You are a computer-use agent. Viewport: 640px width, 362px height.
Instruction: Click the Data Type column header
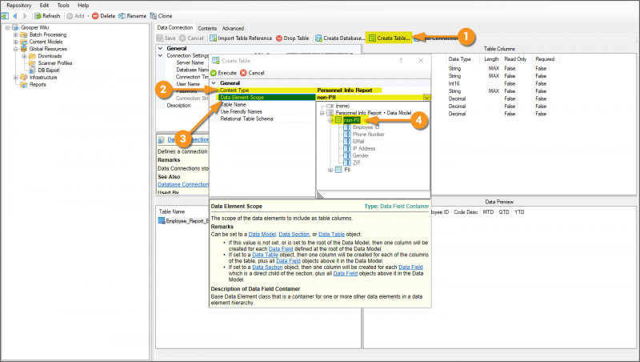(459, 59)
